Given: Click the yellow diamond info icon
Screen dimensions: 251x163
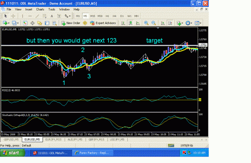Looking at the screenshot, I should [x=85, y=23].
